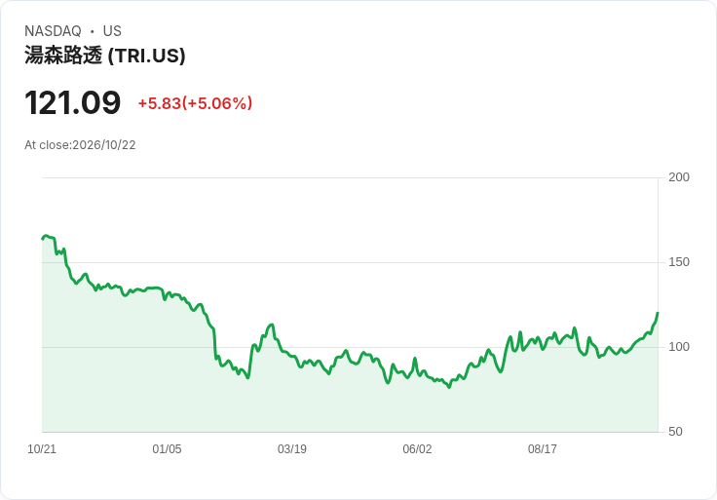
Task: Click the 50 y-axis label
Action: (675, 432)
